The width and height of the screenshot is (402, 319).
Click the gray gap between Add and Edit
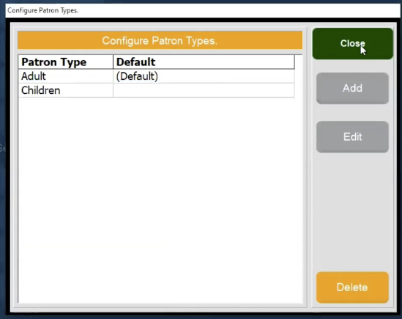point(352,112)
